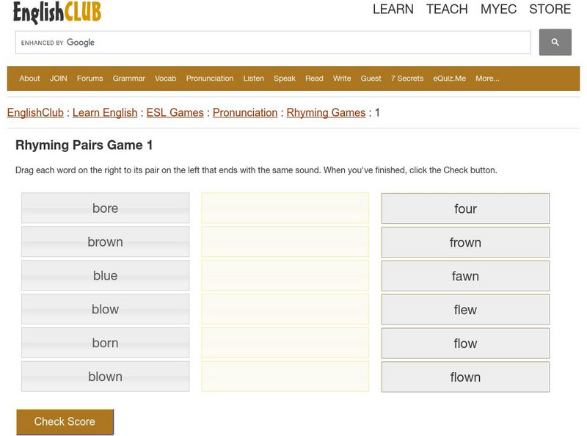Select the word tile 'four'
Screen dimensions: 587x436
coord(465,208)
